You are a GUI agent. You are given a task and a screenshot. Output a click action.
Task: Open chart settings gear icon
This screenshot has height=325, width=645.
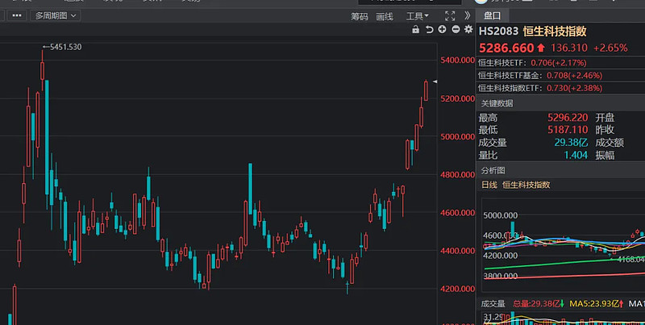(468, 29)
